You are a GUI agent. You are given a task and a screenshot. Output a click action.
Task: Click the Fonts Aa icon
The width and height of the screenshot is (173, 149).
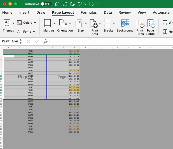click(19, 32)
